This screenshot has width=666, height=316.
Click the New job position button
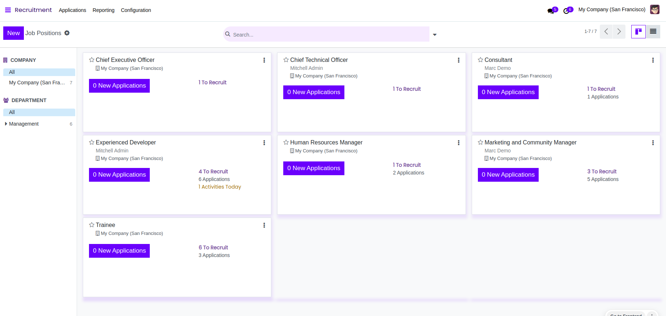click(13, 33)
